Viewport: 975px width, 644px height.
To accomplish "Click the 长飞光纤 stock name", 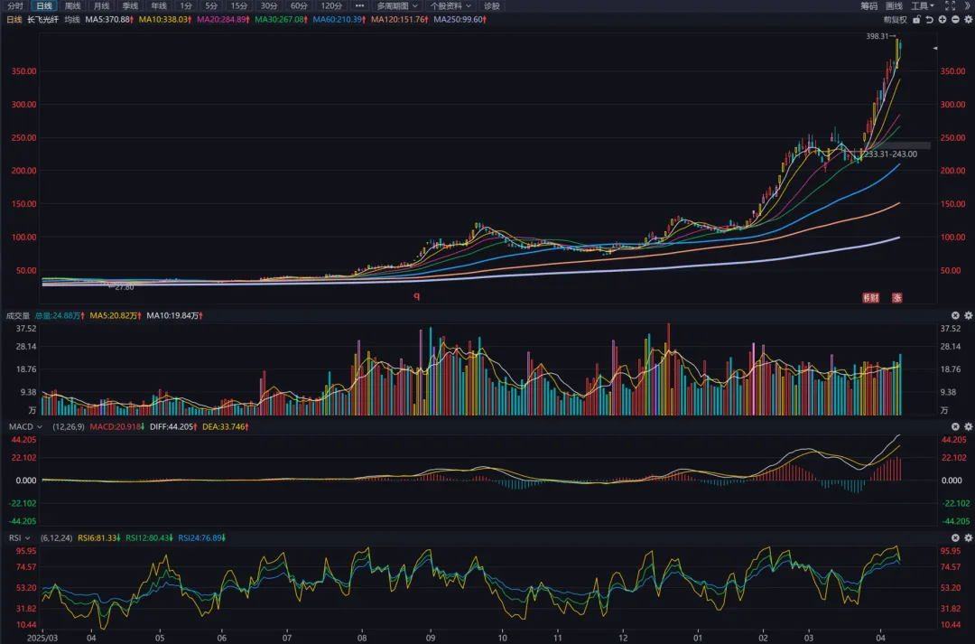I will 43,20.
